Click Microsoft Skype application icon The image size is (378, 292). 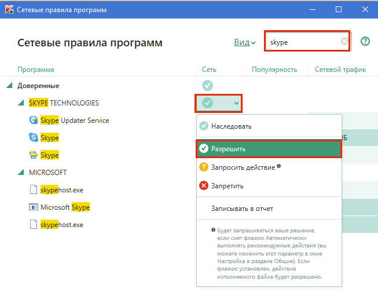pos(33,207)
